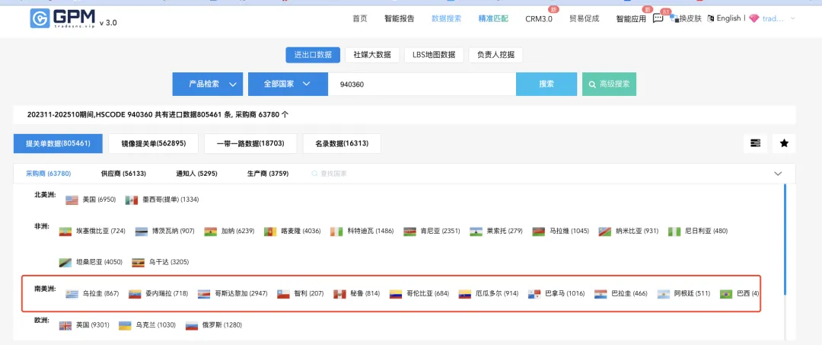
Task: Click the HS code search input field
Action: pyautogui.click(x=421, y=84)
